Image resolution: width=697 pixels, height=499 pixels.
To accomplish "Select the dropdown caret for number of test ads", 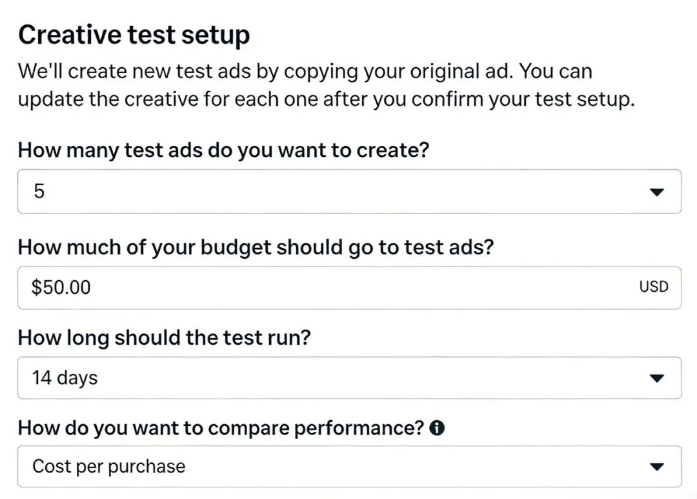I will pos(657,191).
